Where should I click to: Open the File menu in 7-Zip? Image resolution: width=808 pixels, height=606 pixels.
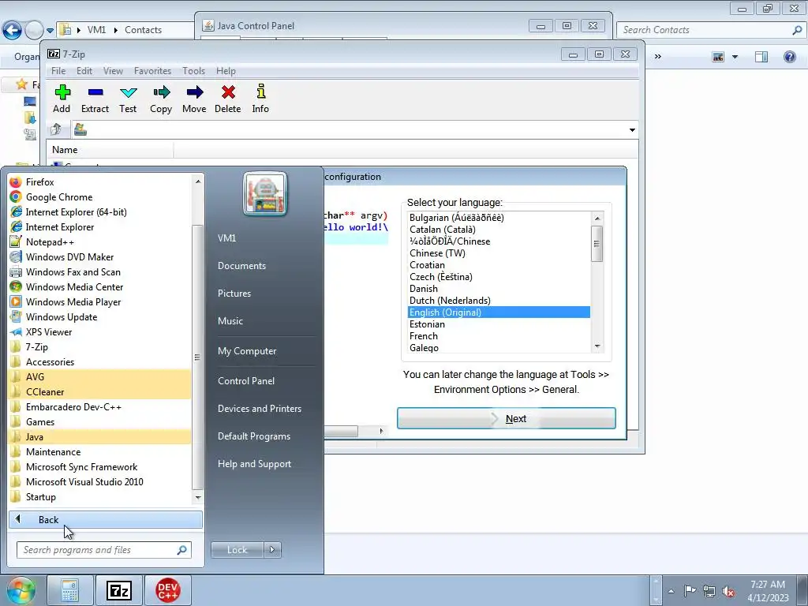click(x=58, y=71)
